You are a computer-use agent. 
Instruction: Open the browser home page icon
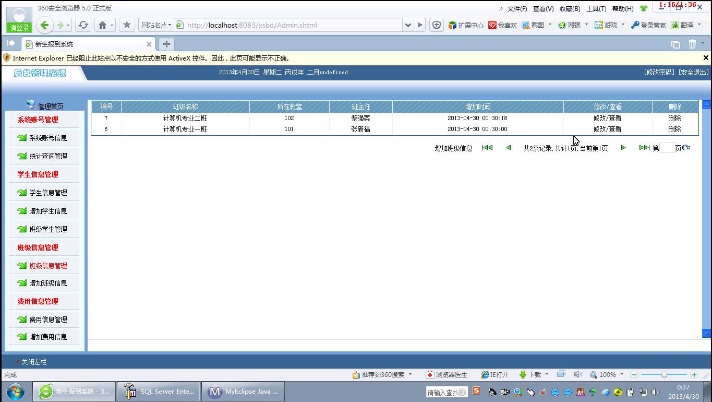(103, 25)
